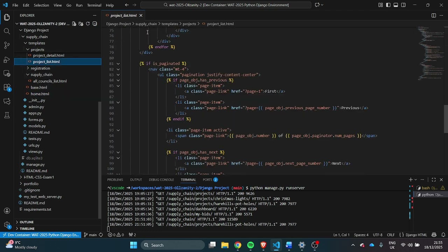Screen dimensions: 448x252
Task: Open Extensions view in activity bar
Action: (x=7, y=87)
